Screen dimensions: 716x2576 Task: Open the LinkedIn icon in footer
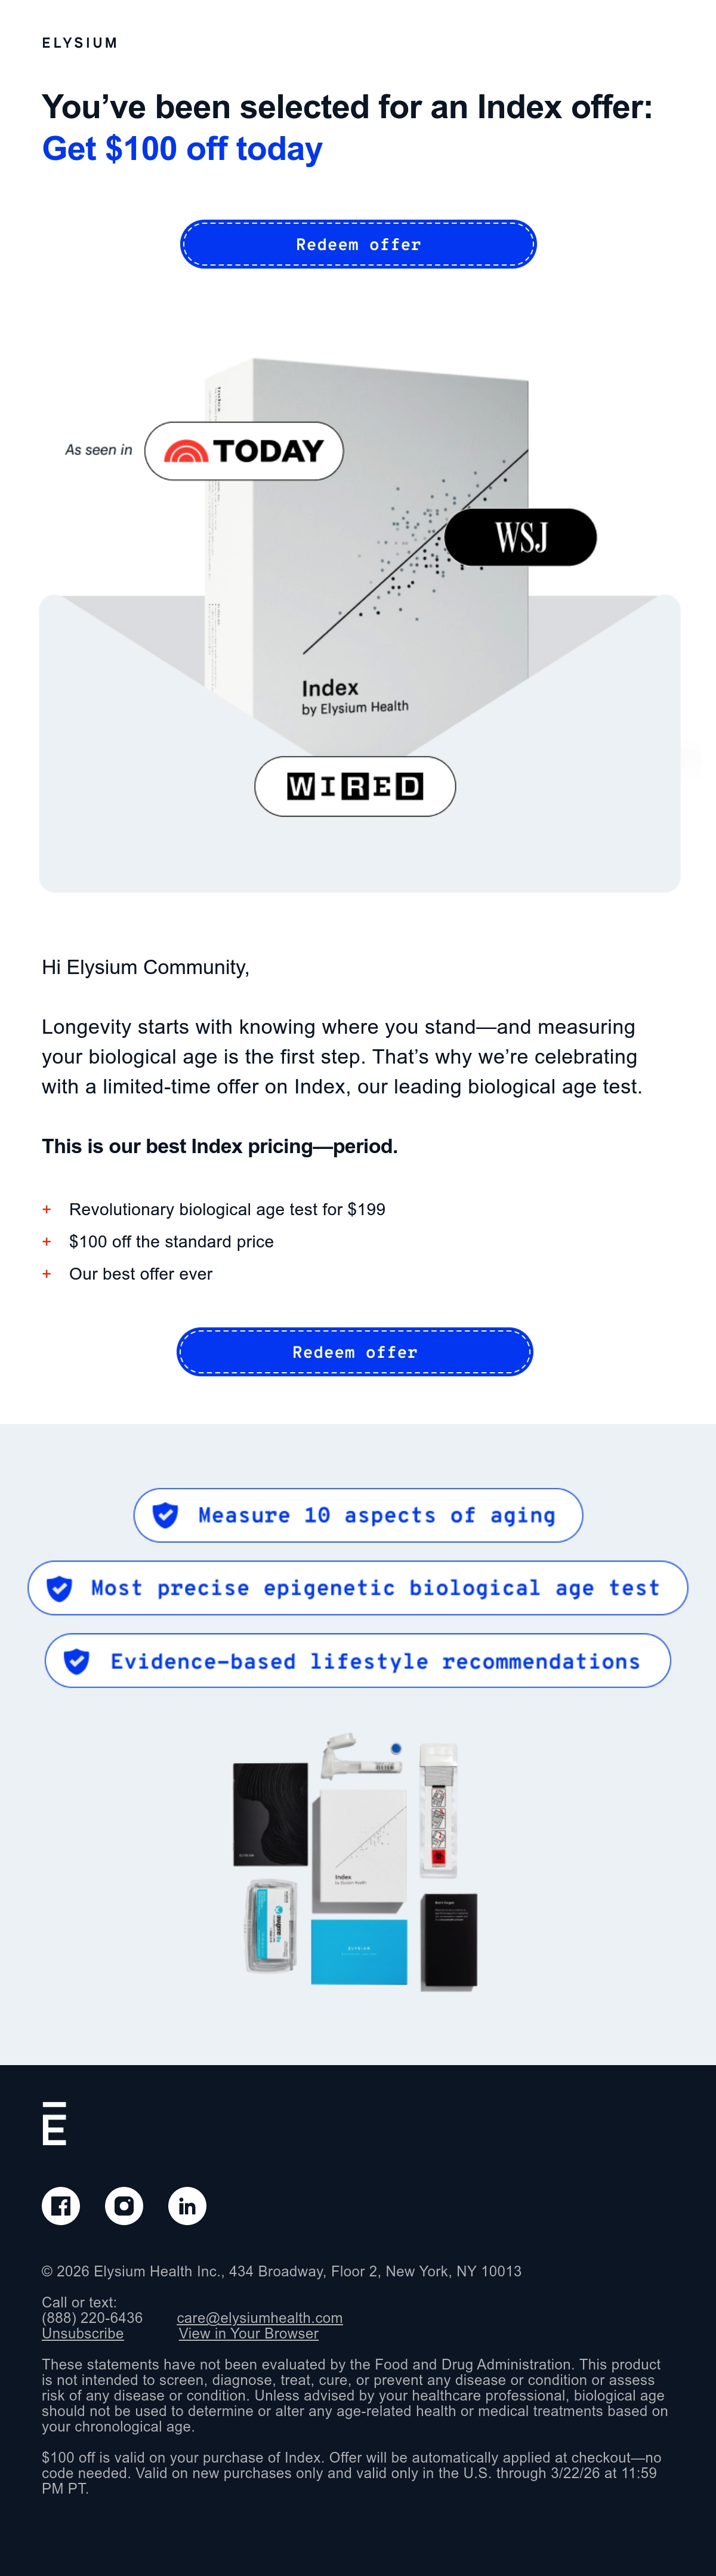pos(187,2205)
